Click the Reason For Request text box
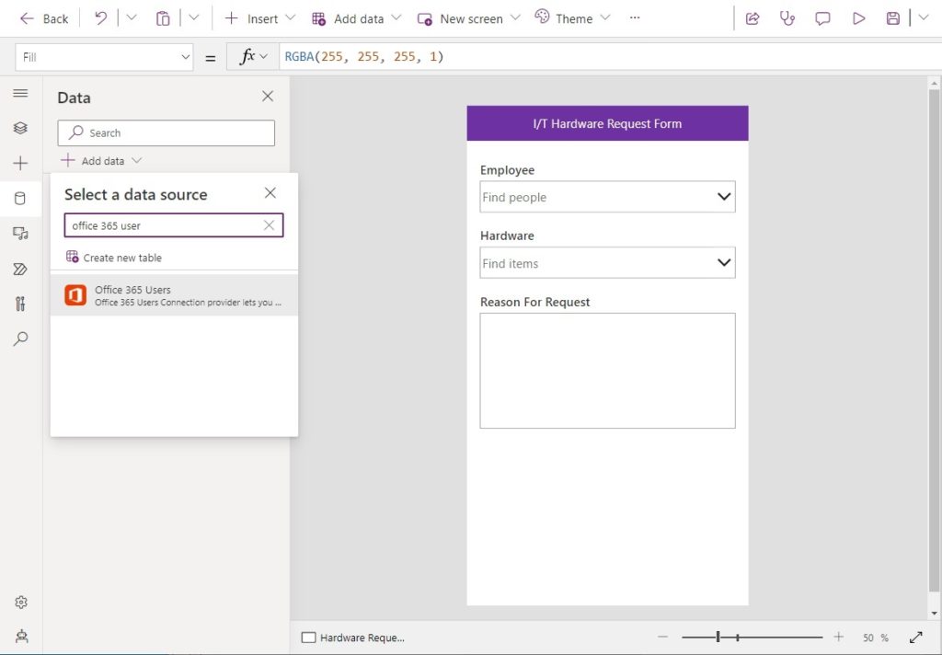 click(x=607, y=371)
